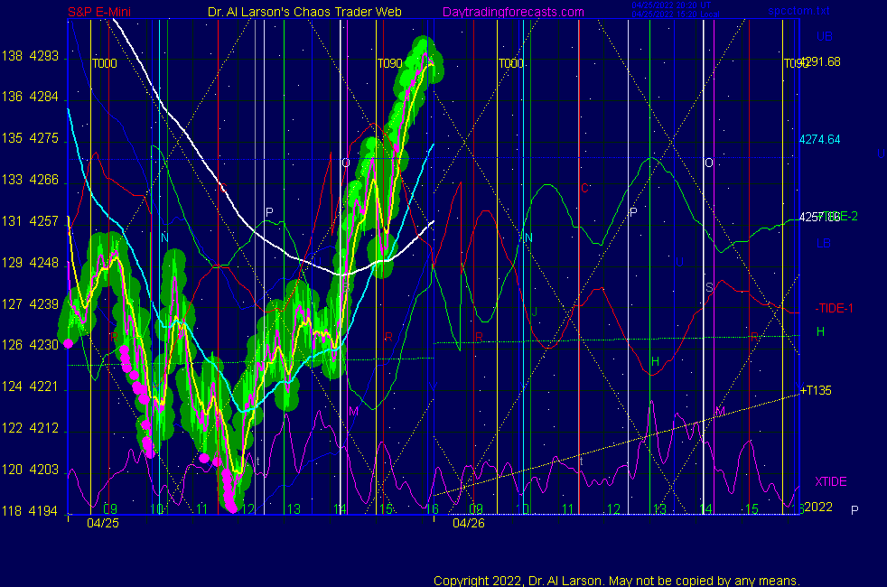Click the first T000 marker at left
Viewport: 887px width, 587px height.
click(x=104, y=63)
